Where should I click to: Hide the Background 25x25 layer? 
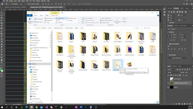pos(168,83)
